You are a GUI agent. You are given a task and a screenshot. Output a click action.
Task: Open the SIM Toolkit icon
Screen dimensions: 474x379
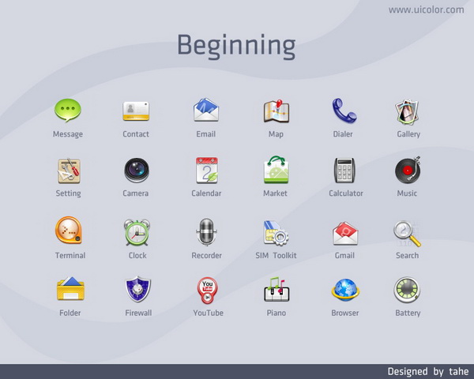[x=276, y=232]
